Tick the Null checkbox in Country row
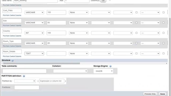The width and height of the screenshot is (171, 96). pos(136,33)
